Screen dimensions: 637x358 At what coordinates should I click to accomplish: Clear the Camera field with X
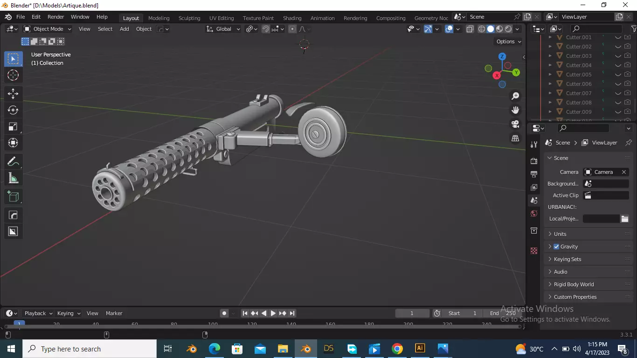pos(624,172)
